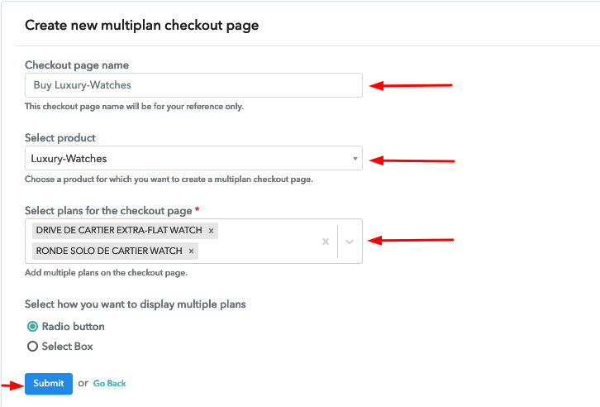
Task: Click the Select product label
Action: (x=60, y=138)
